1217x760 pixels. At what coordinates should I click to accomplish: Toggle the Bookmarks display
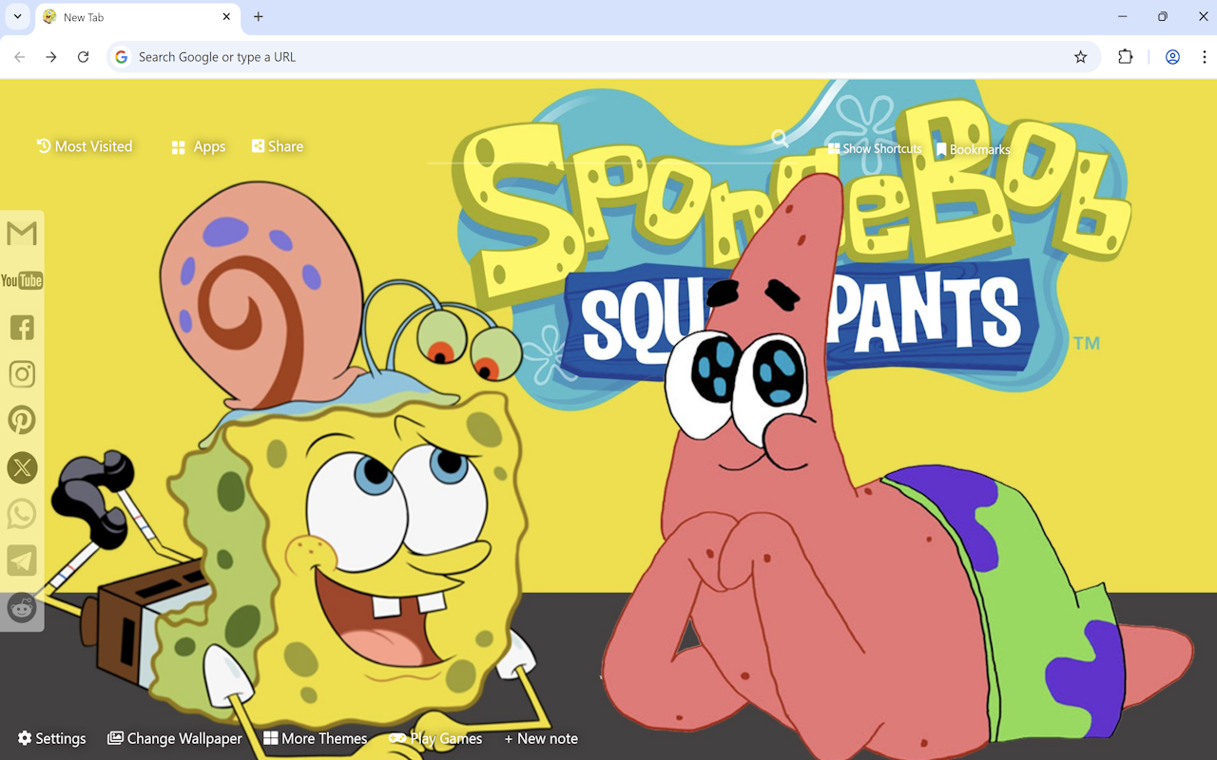975,148
